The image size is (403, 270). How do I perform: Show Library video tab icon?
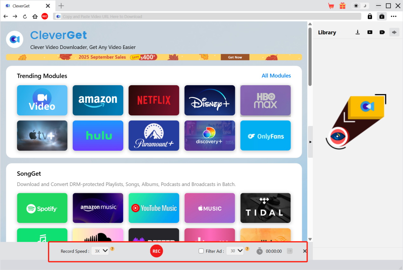pyautogui.click(x=370, y=32)
